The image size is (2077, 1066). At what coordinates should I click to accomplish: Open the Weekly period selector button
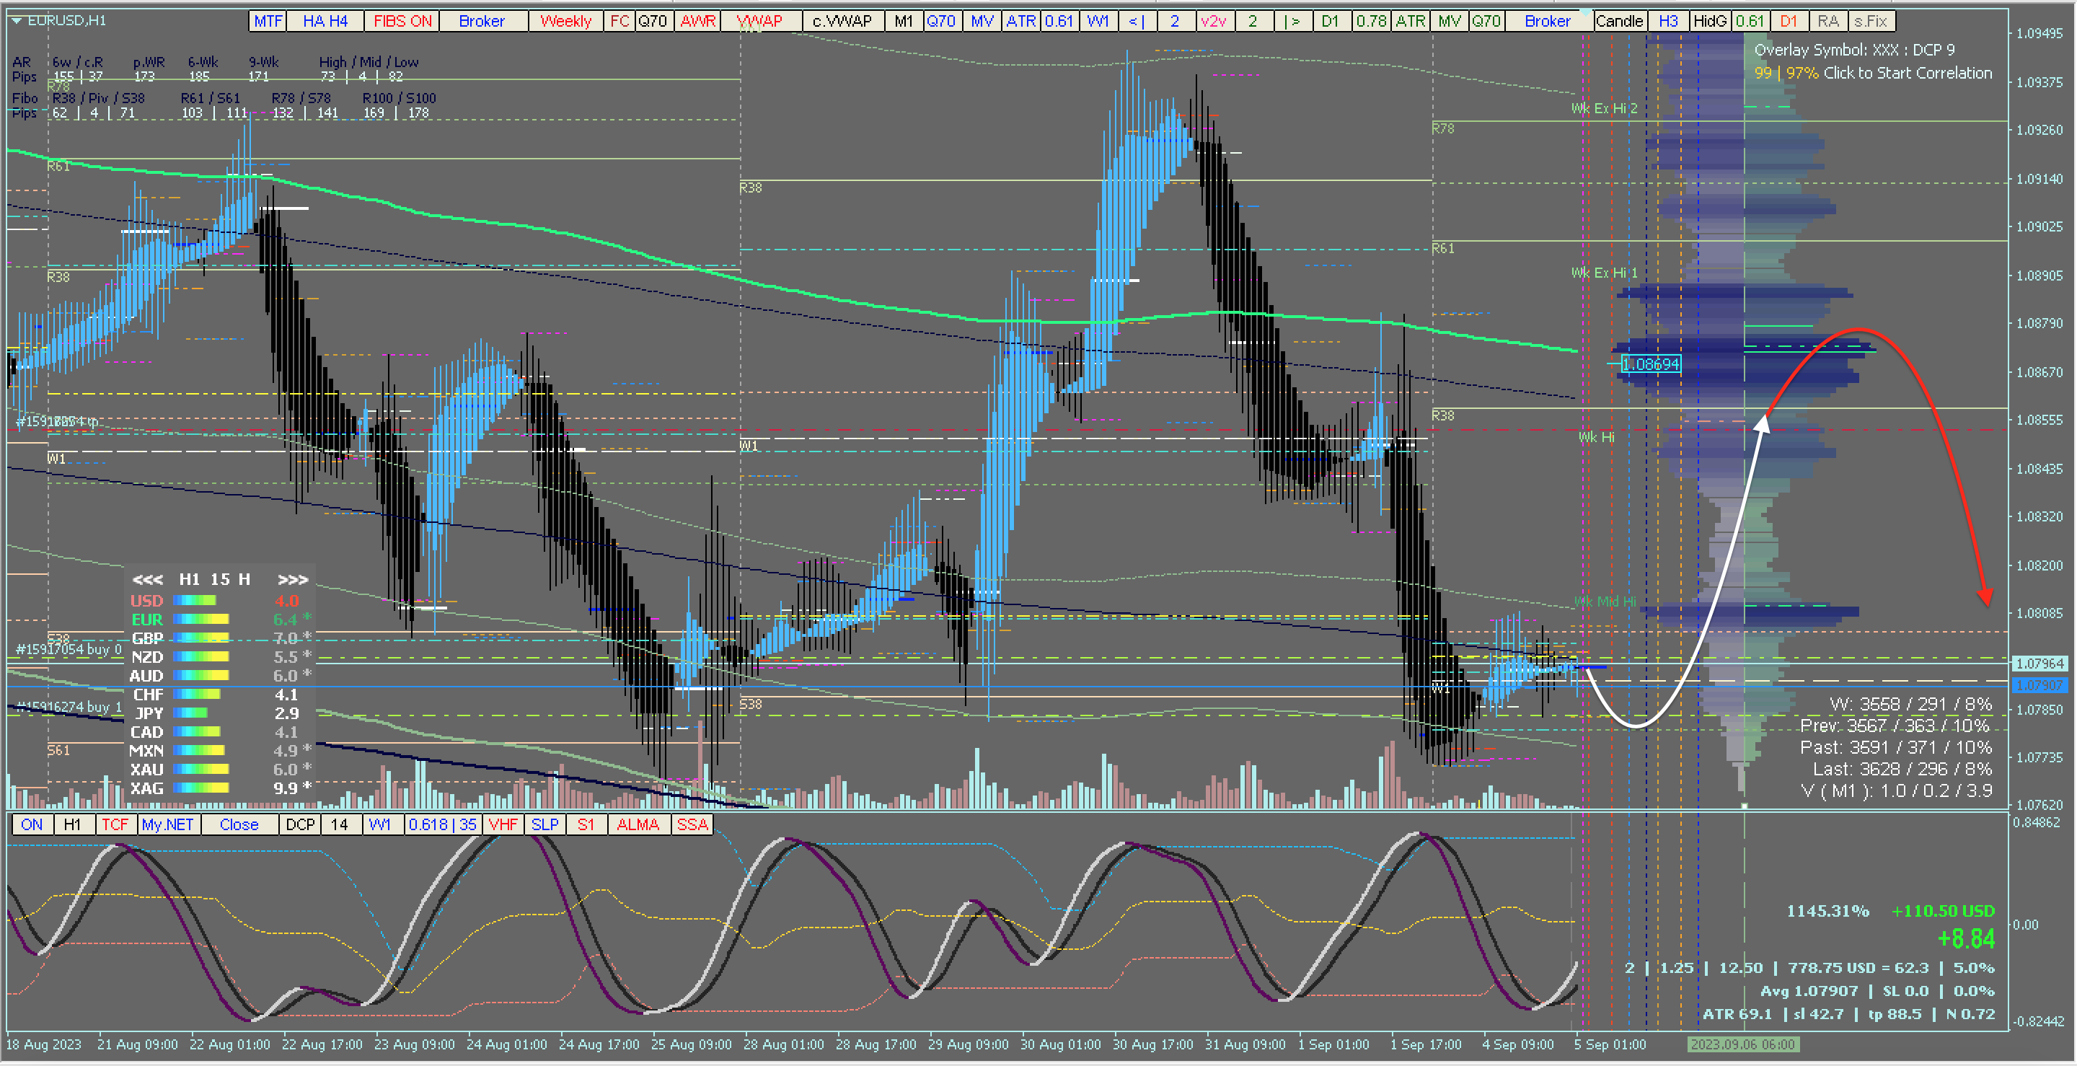565,21
